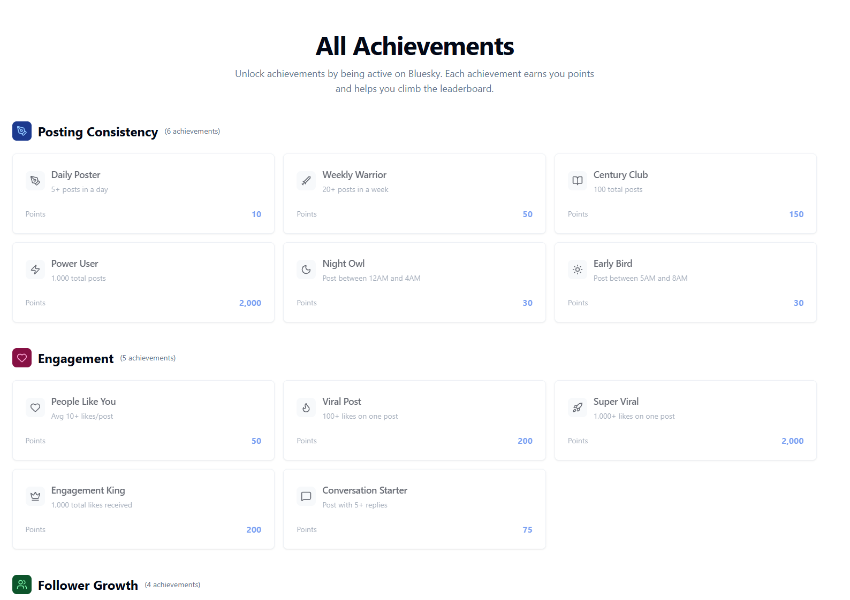Select the Super Viral title
Viewport: 850px width, 600px height.
pos(616,402)
